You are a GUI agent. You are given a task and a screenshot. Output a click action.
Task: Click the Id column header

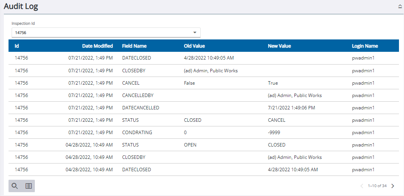[17, 46]
